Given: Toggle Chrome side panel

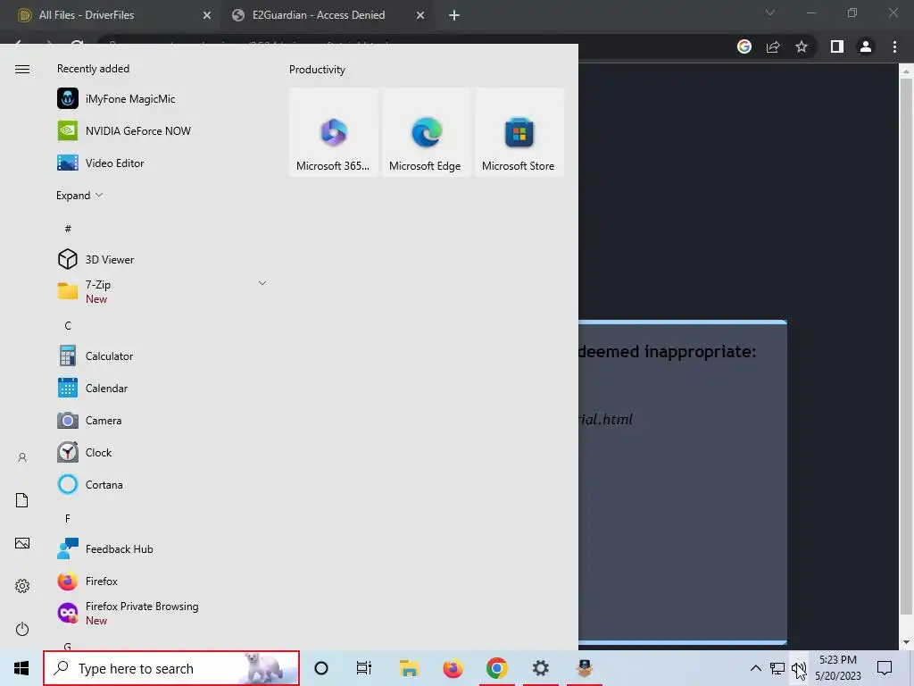Looking at the screenshot, I should 837,46.
